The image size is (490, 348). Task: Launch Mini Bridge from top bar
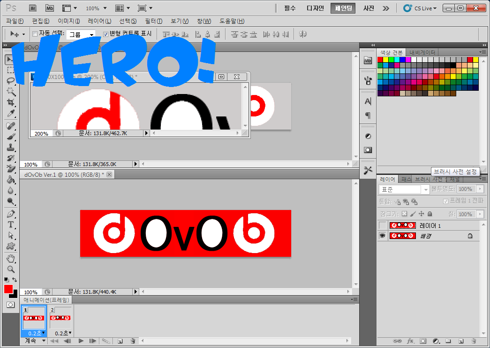(x=49, y=8)
